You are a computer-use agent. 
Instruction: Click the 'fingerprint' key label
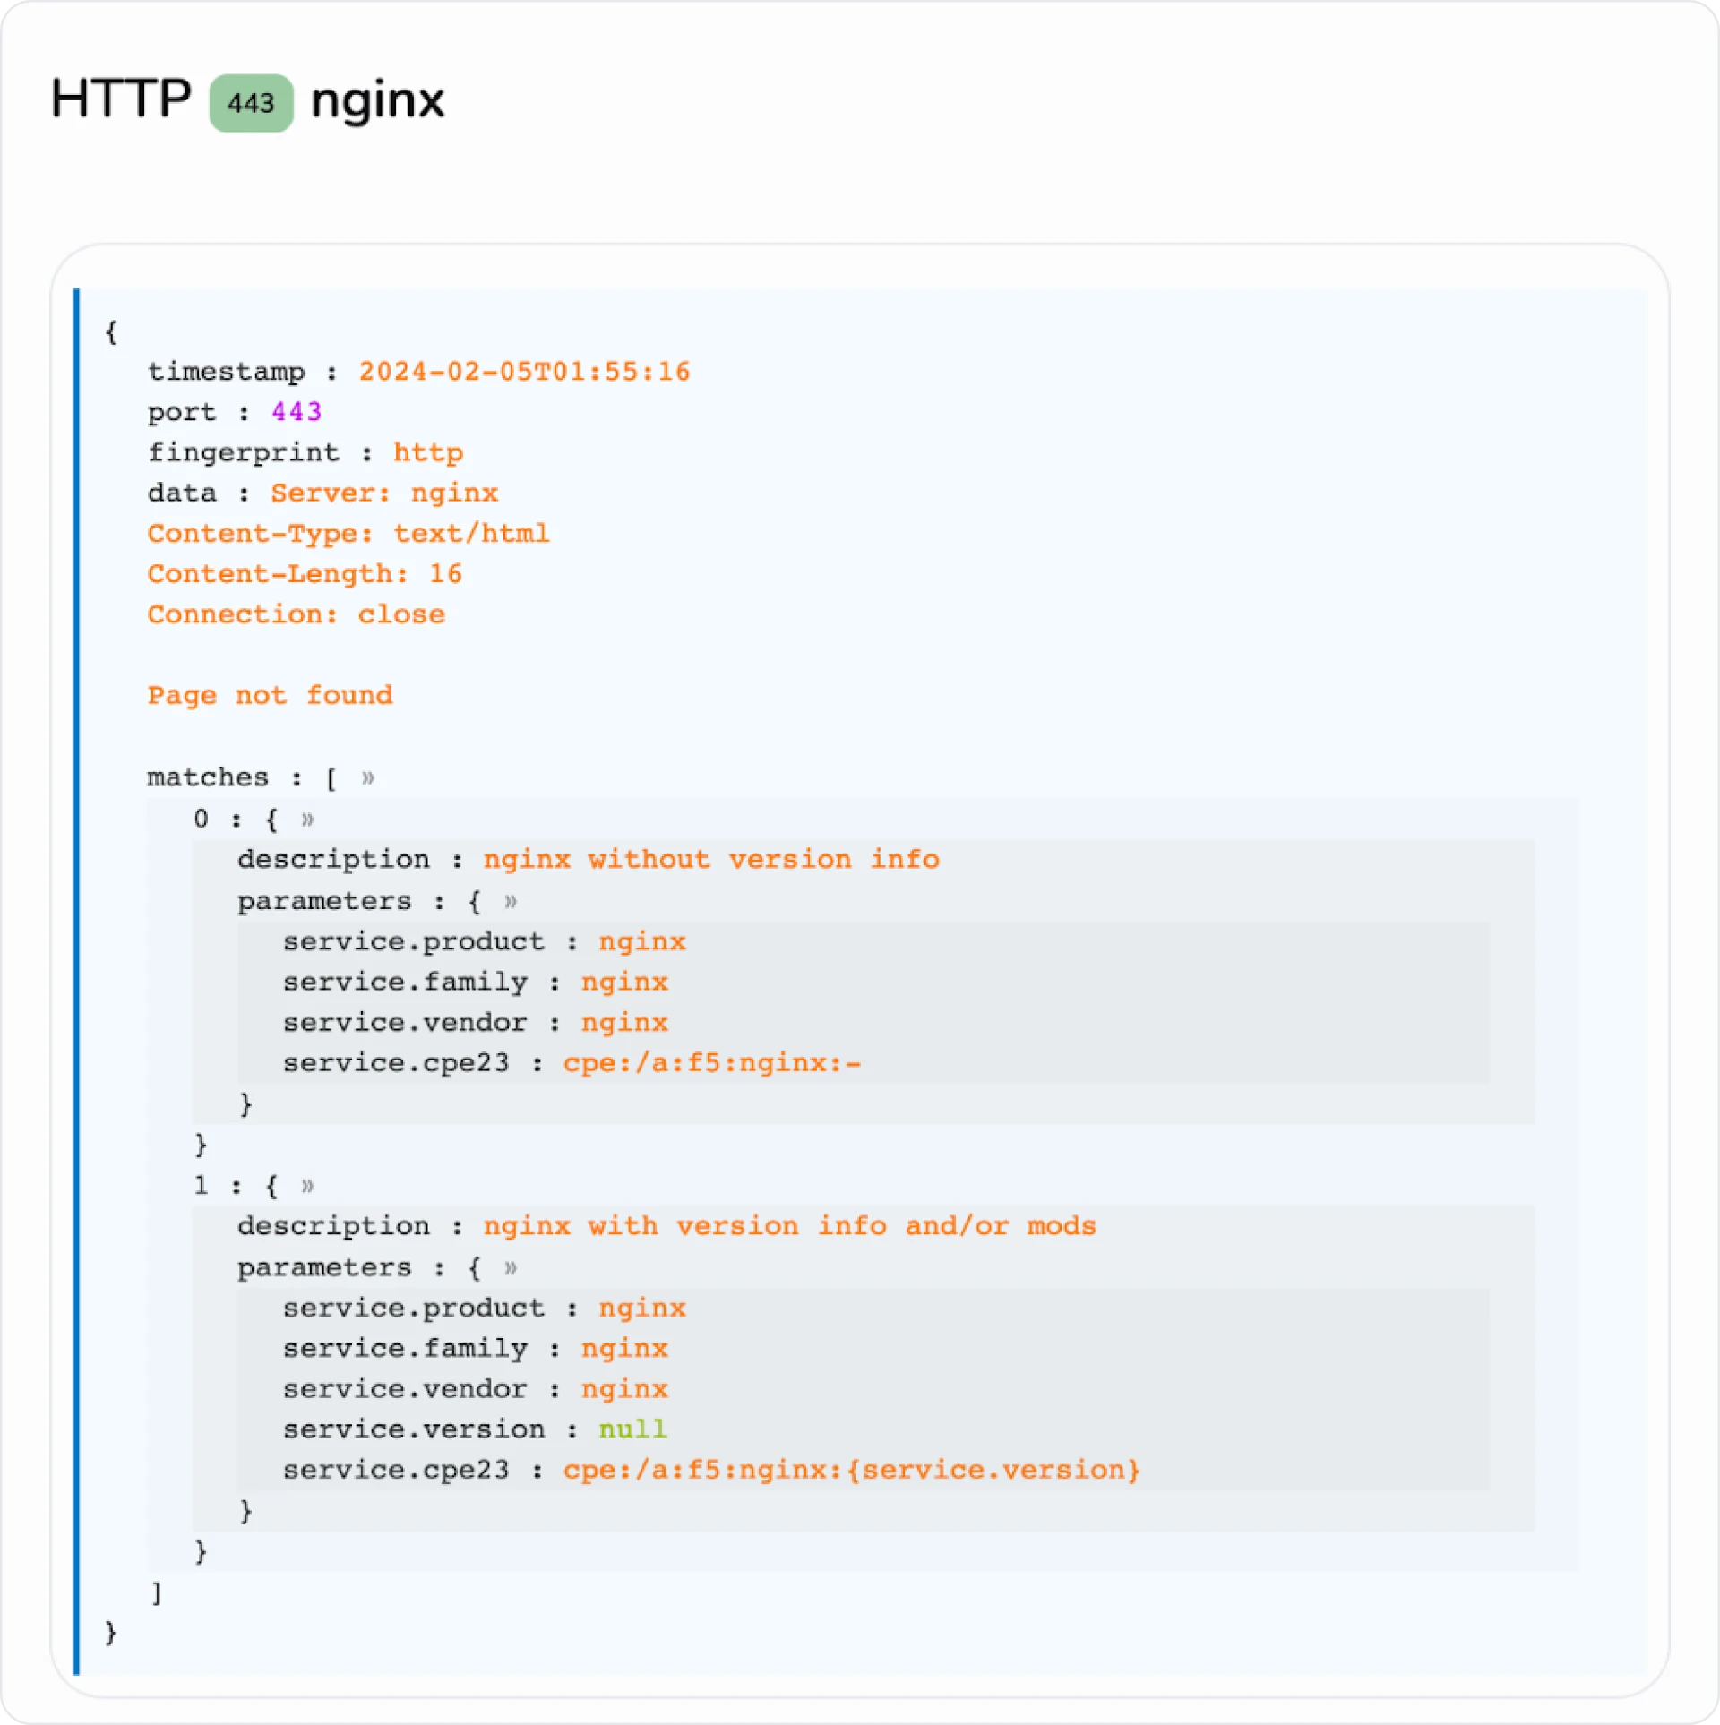[244, 453]
